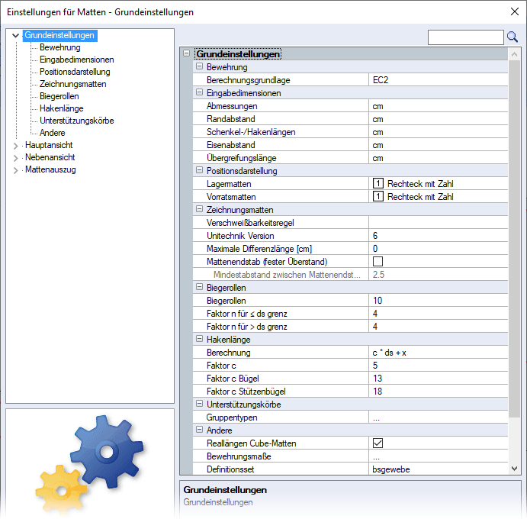
Task: Select Mattenauszug tree item label
Action: [50, 169]
